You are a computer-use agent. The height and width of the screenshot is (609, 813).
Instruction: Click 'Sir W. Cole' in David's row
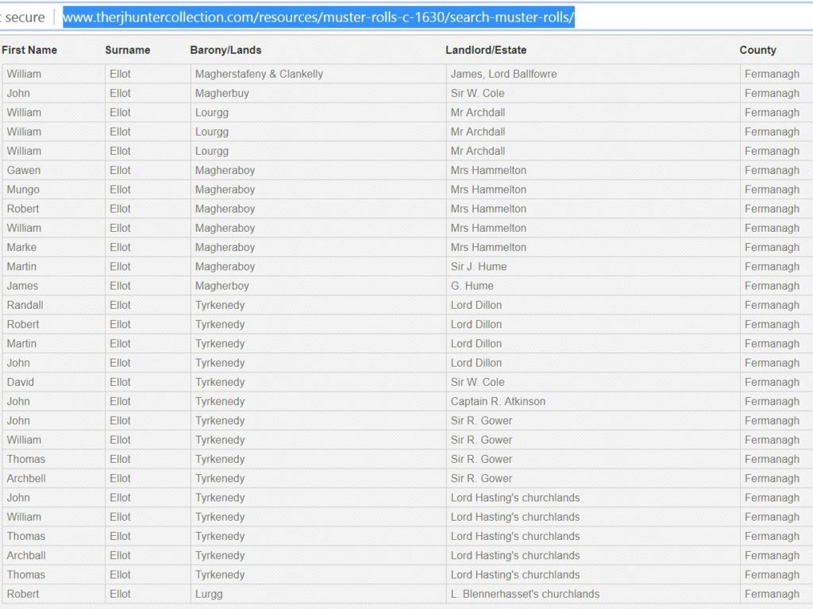point(477,382)
